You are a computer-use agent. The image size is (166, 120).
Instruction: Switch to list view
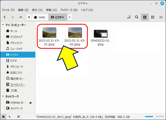tap(153, 17)
